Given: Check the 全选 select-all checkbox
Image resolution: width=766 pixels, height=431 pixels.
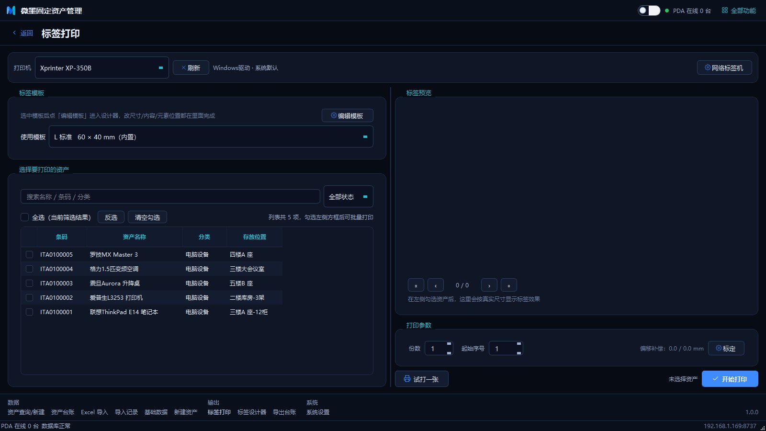Looking at the screenshot, I should click(25, 217).
